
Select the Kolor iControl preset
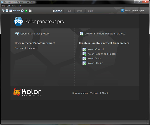[95, 49]
